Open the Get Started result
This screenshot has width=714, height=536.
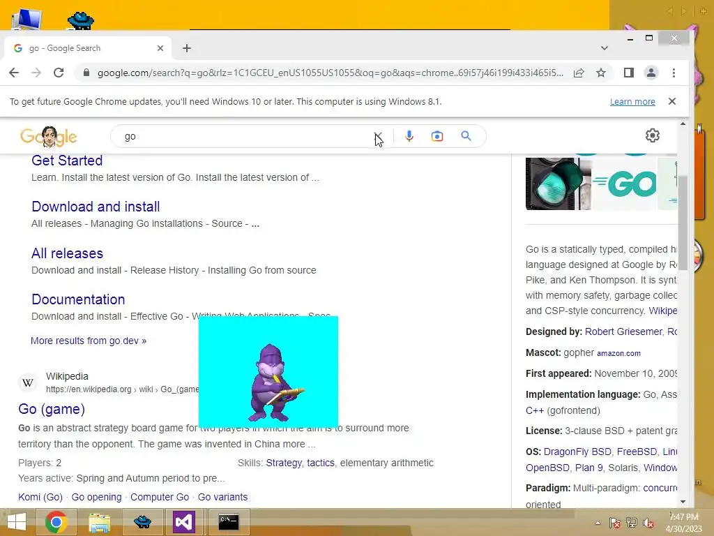point(67,161)
